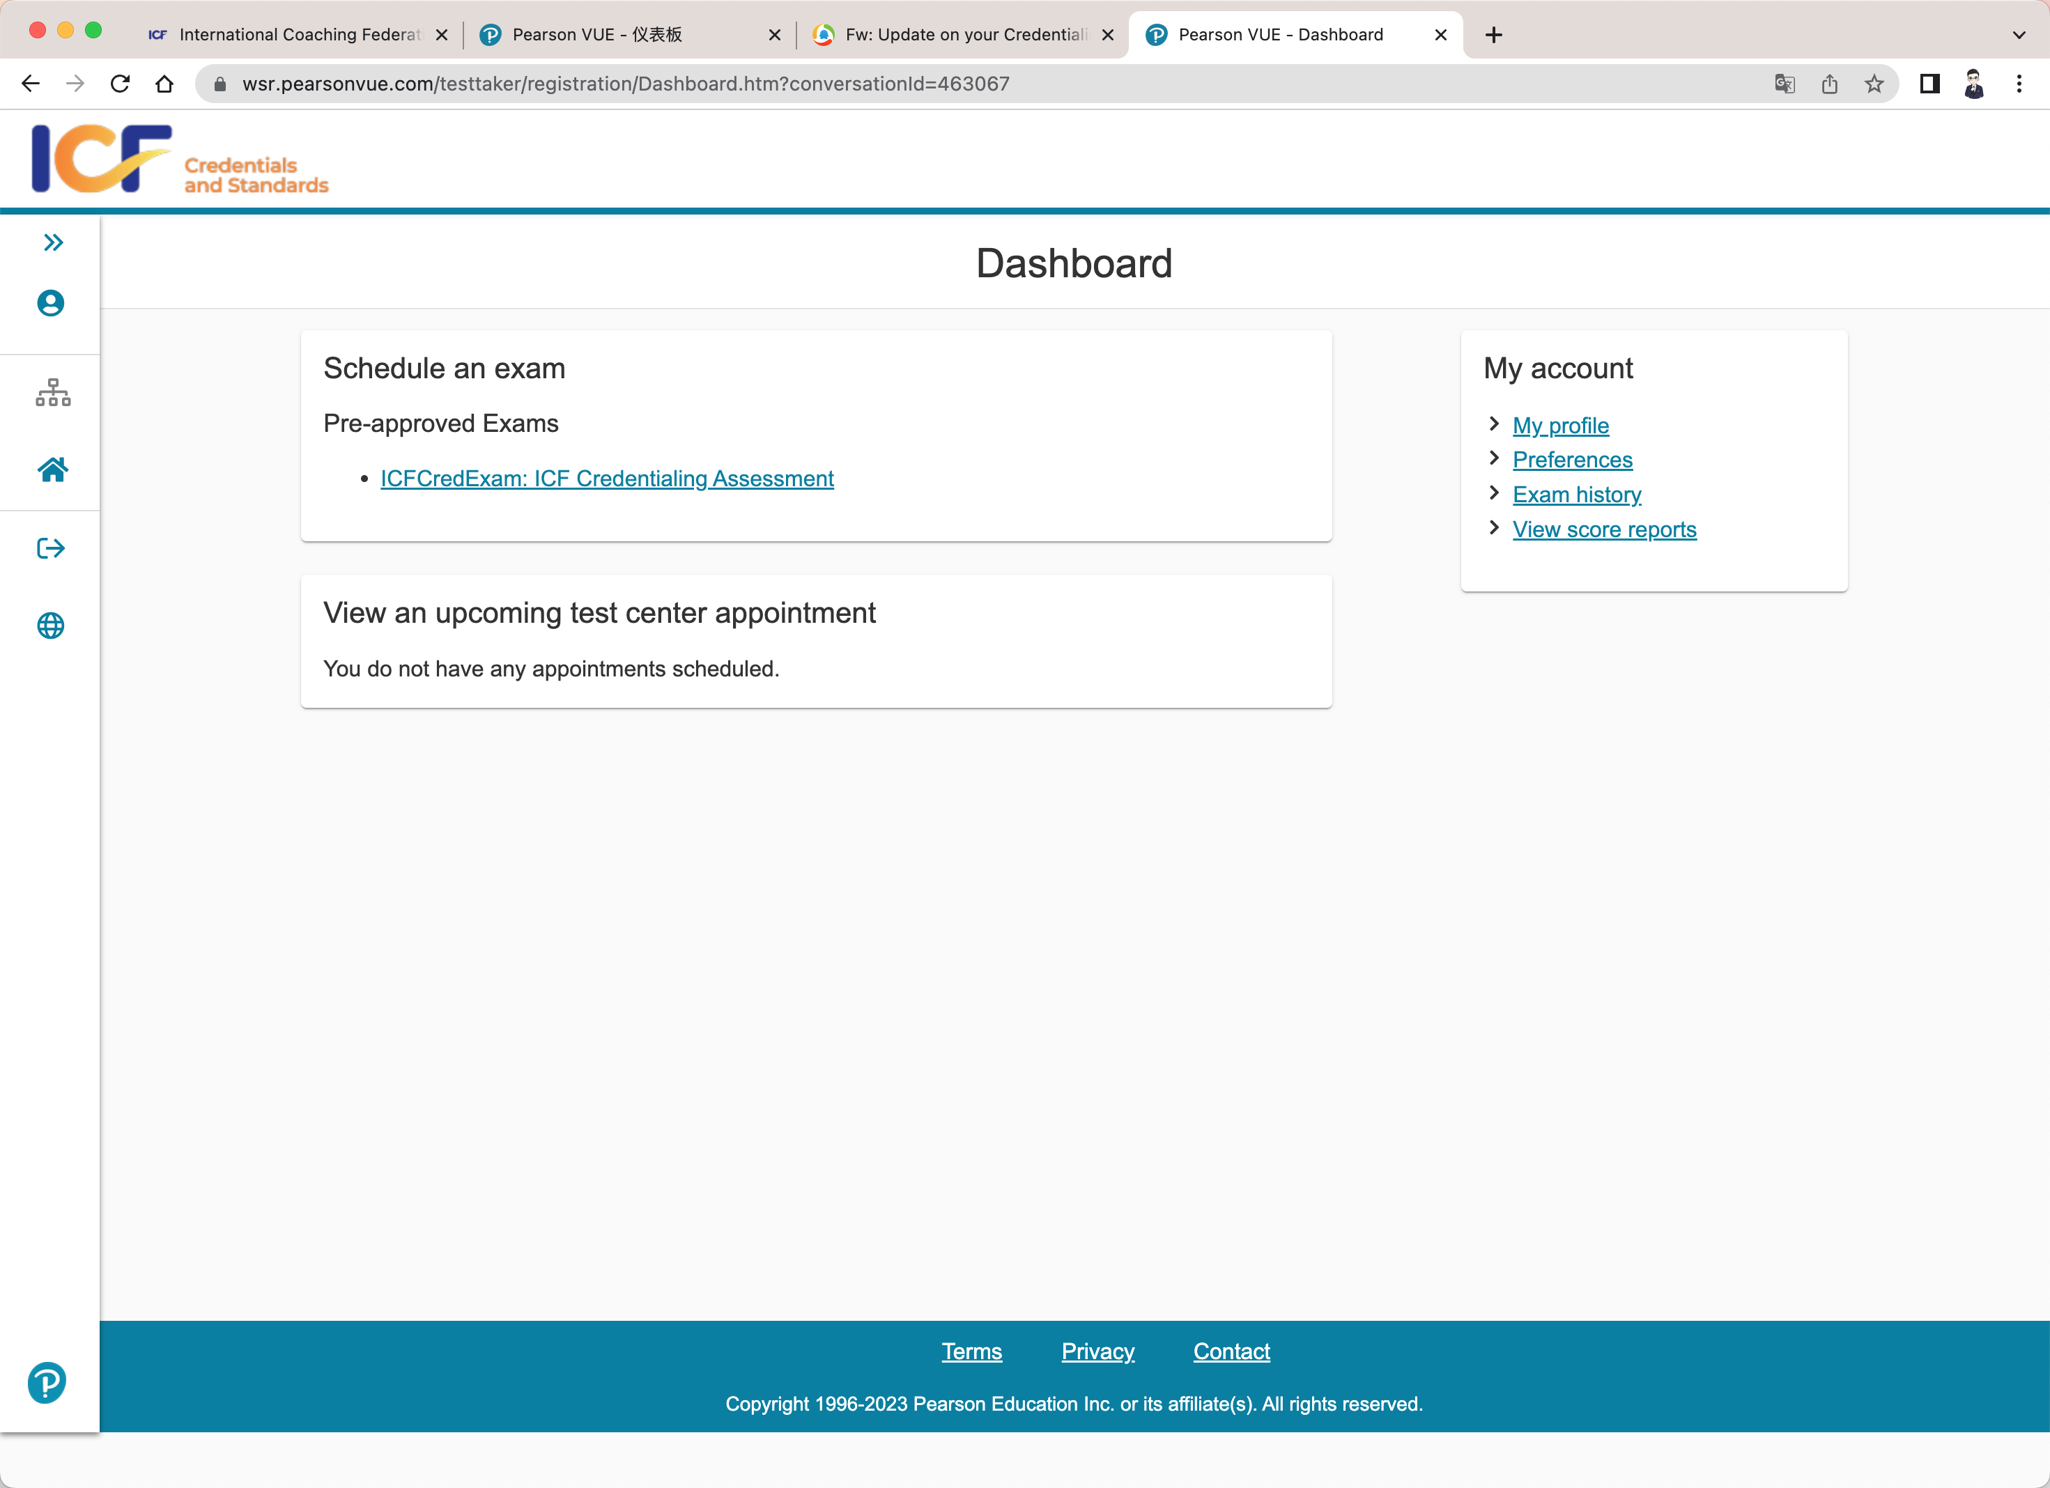Screen dimensions: 2050x1488
Task: Open the ICF Credentialing Assessment exam link
Action: 606,479
